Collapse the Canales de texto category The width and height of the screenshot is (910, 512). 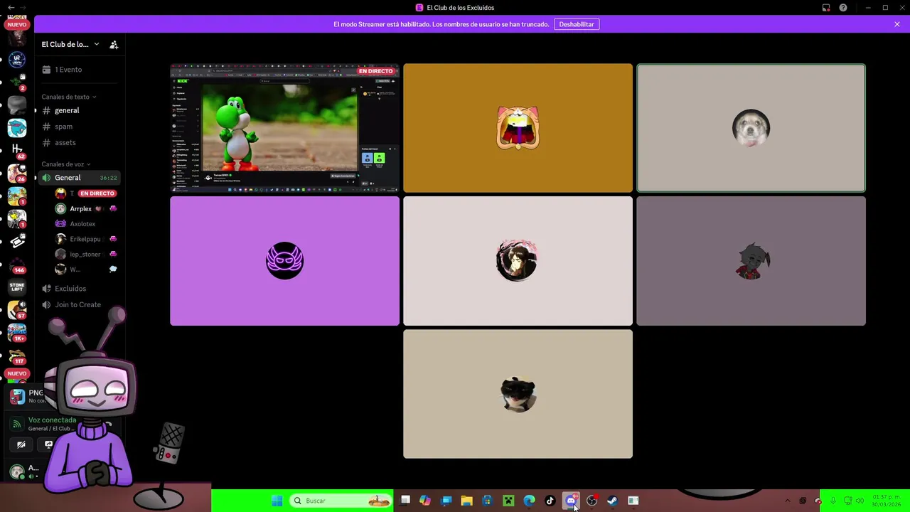tap(68, 97)
